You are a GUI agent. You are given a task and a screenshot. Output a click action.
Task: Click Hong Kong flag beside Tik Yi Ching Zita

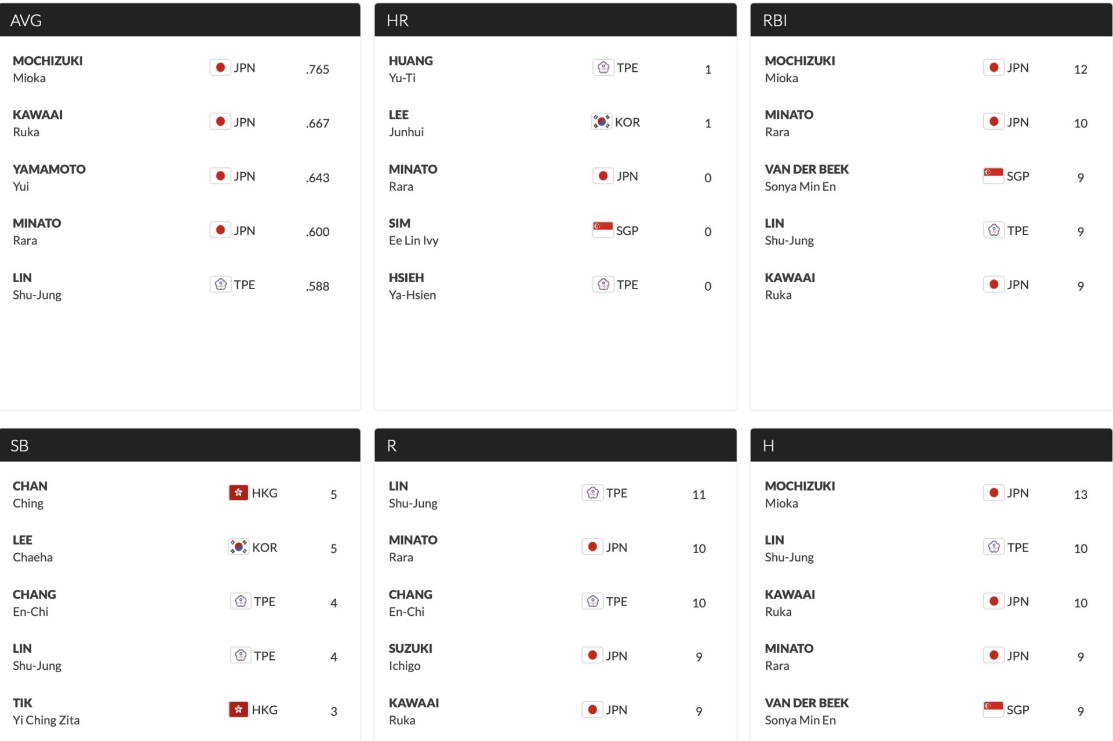(x=238, y=710)
